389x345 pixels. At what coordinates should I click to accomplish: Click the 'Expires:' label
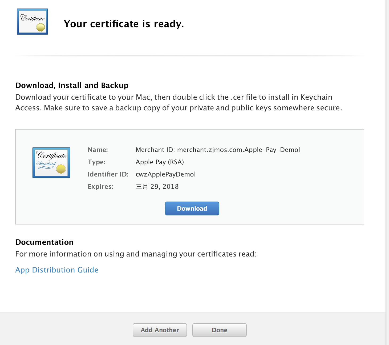click(100, 187)
